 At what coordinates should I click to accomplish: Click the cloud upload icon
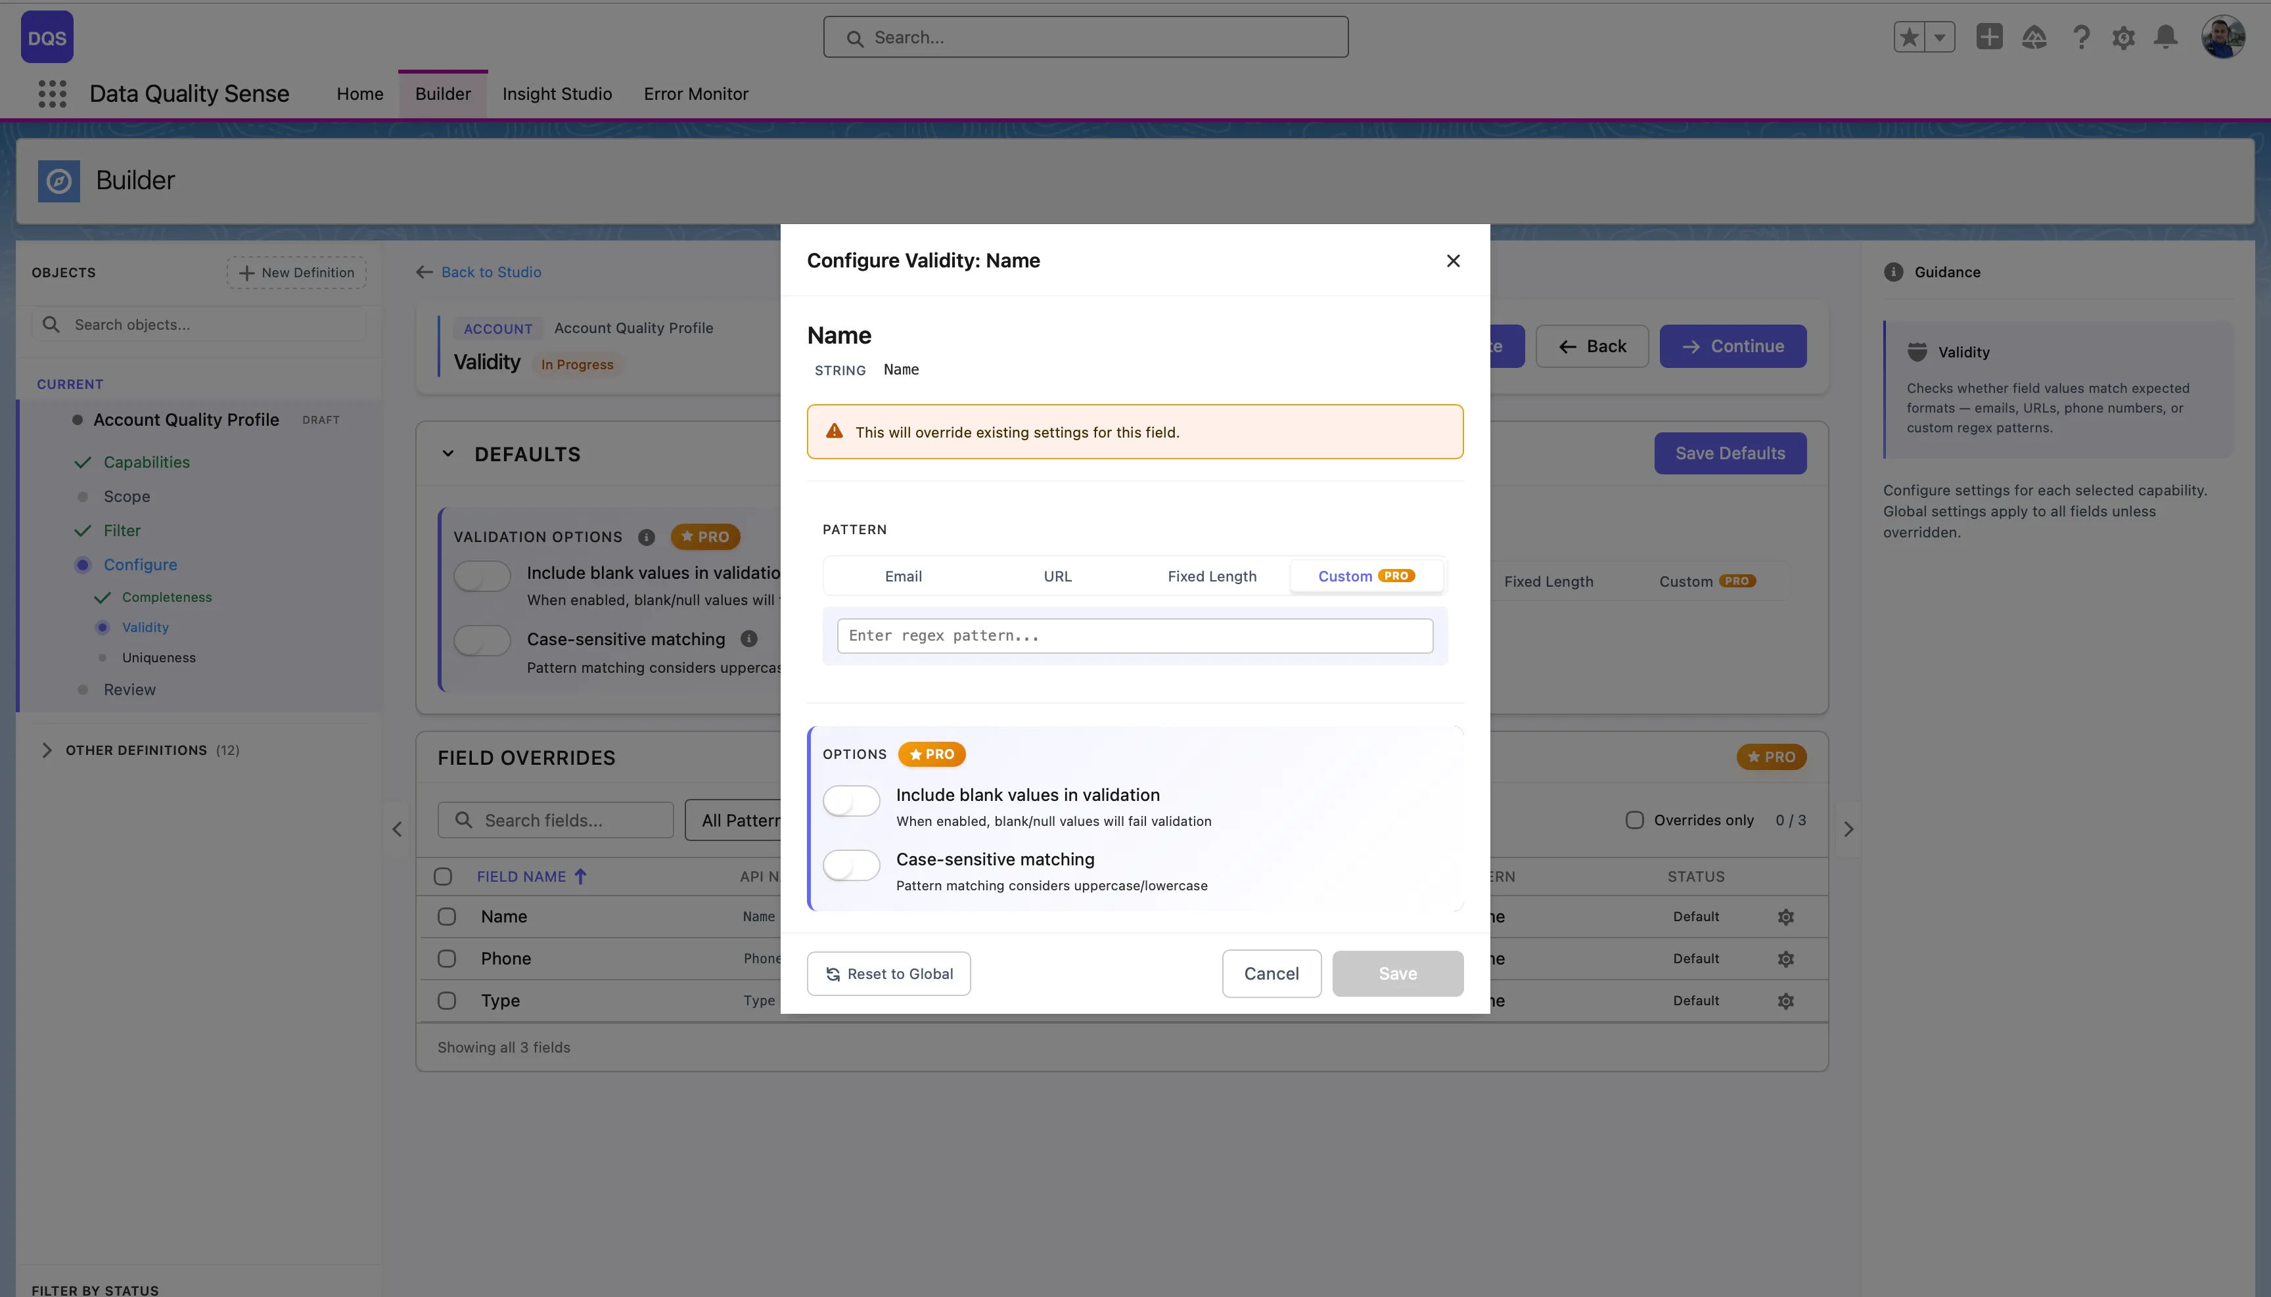point(2034,37)
